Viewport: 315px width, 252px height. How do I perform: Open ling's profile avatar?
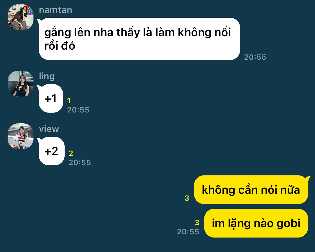pos(21,84)
